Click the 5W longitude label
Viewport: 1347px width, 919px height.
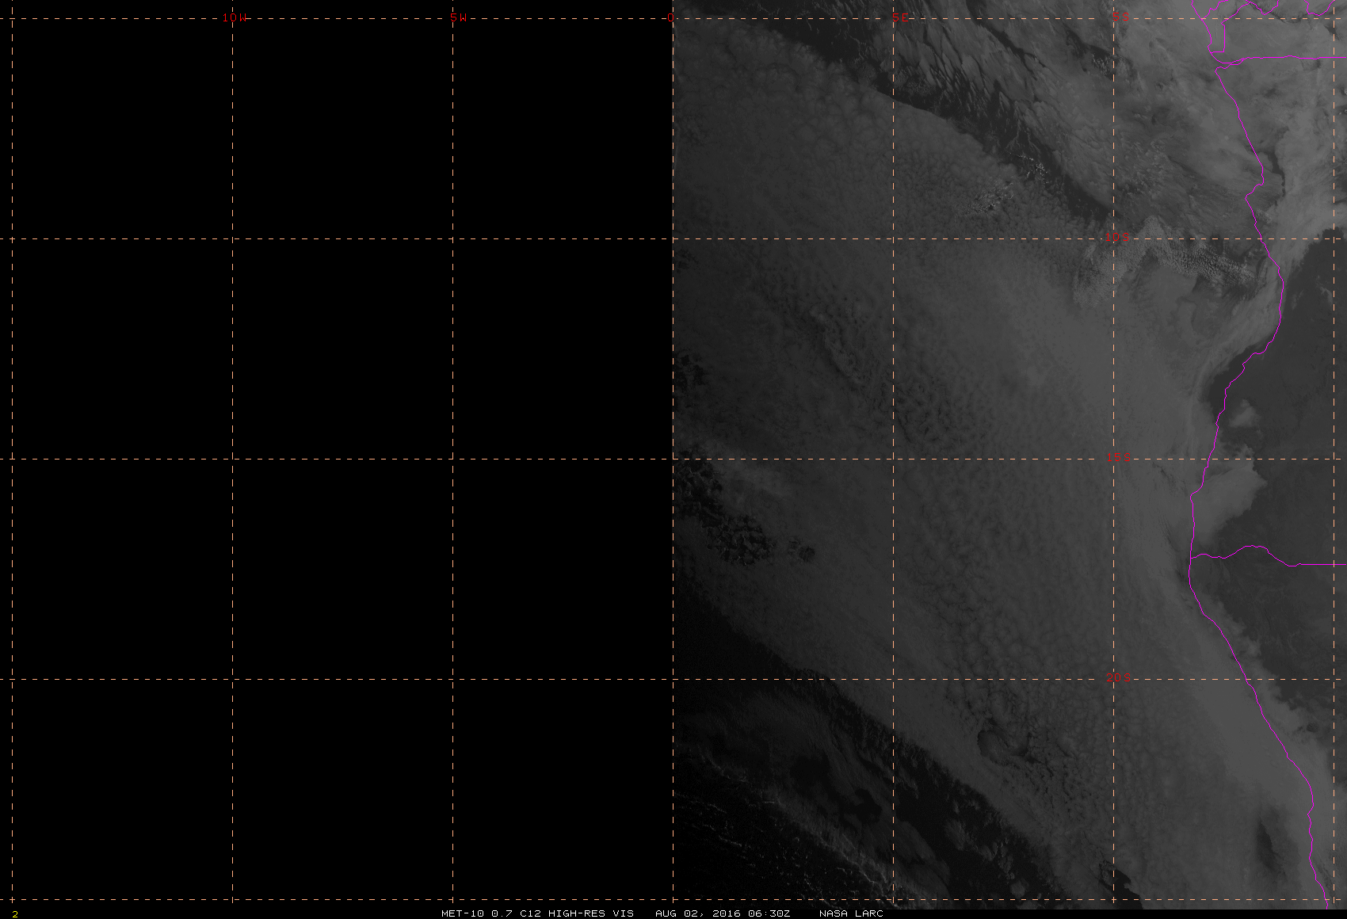click(x=458, y=17)
